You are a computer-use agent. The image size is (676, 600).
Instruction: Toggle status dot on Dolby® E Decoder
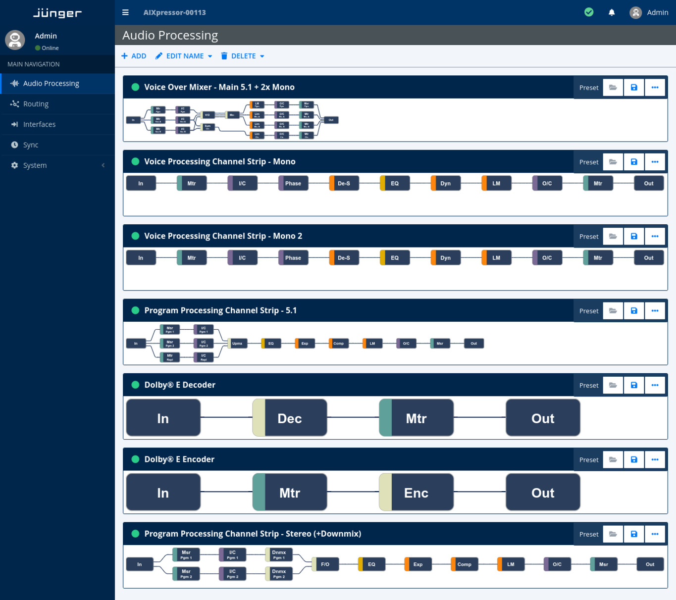pos(134,385)
